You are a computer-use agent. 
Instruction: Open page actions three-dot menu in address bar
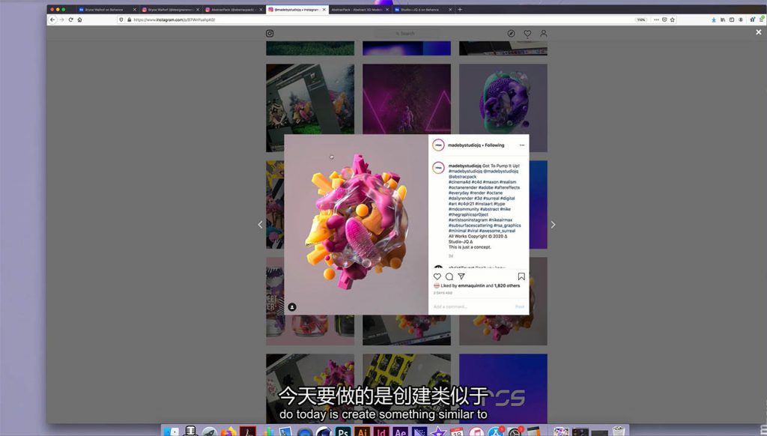(656, 19)
